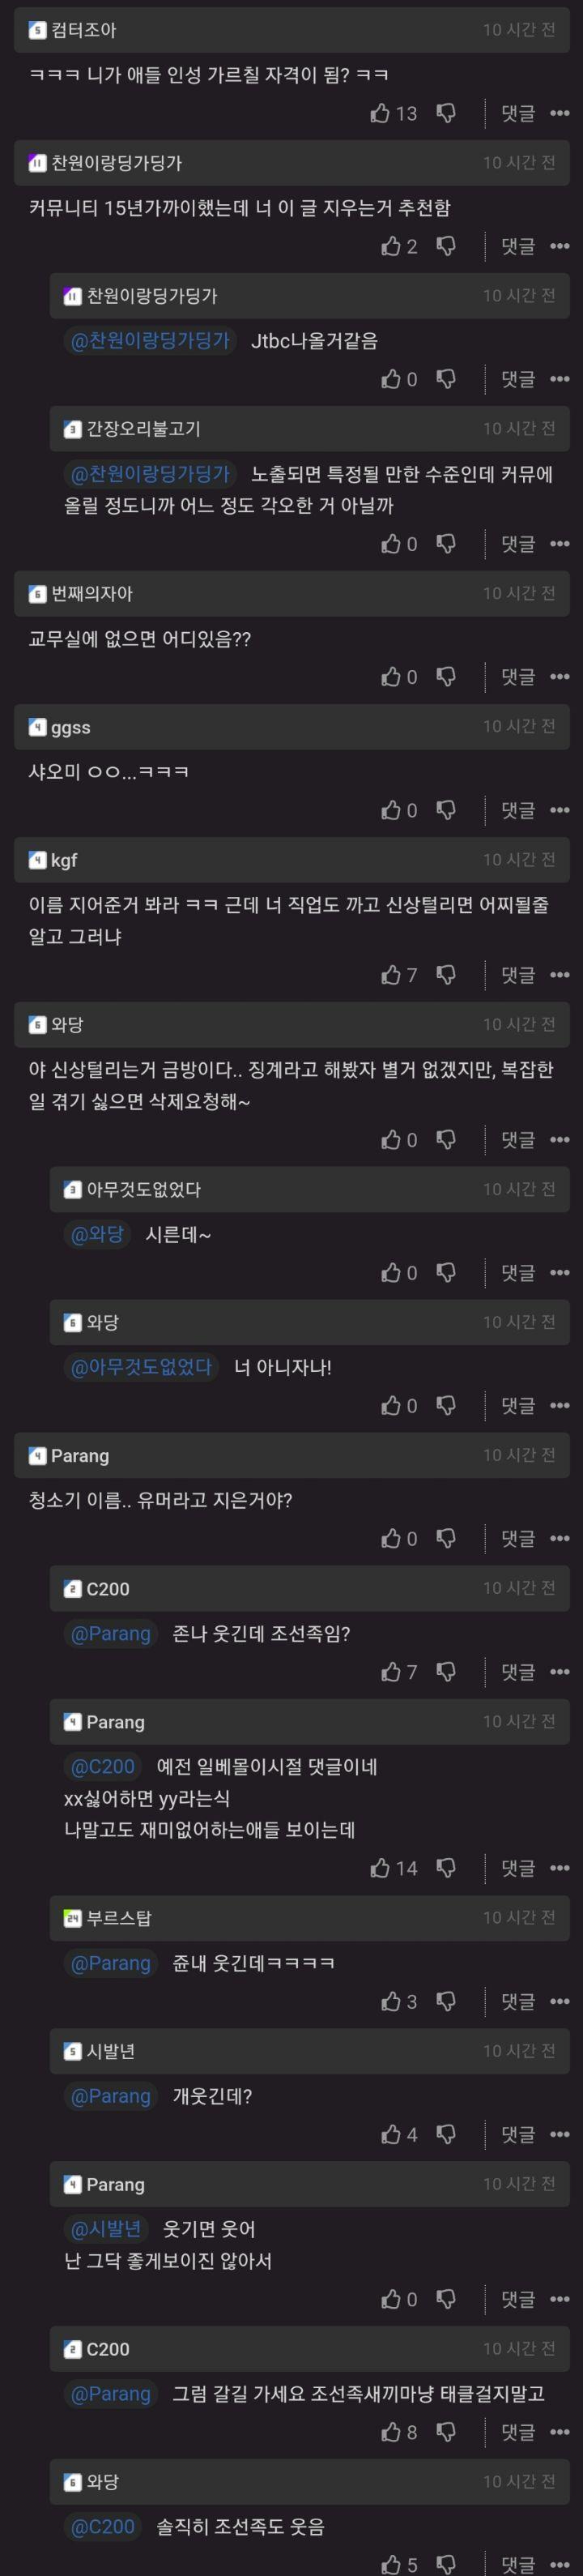Open more options menu on kgf's comment
Screen dimensions: 583x2576
click(559, 974)
